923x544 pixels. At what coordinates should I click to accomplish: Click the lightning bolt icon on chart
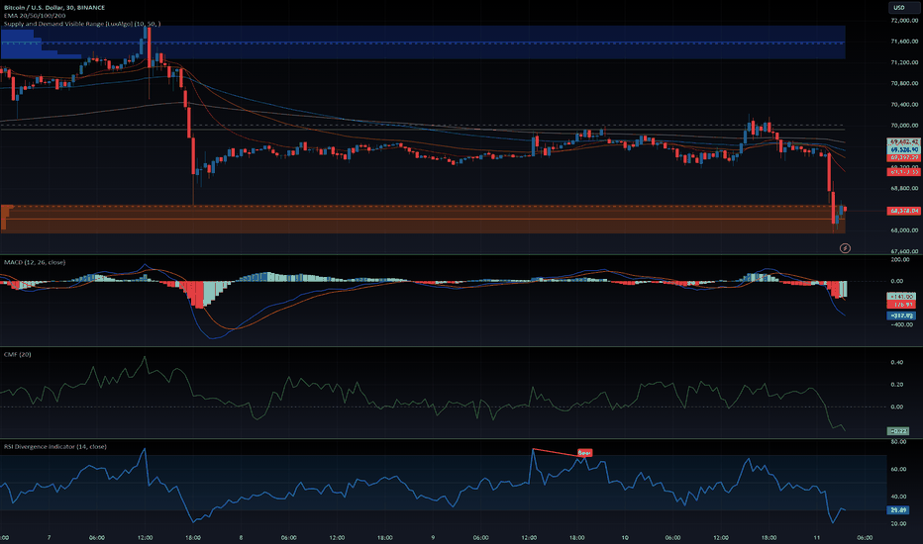845,248
